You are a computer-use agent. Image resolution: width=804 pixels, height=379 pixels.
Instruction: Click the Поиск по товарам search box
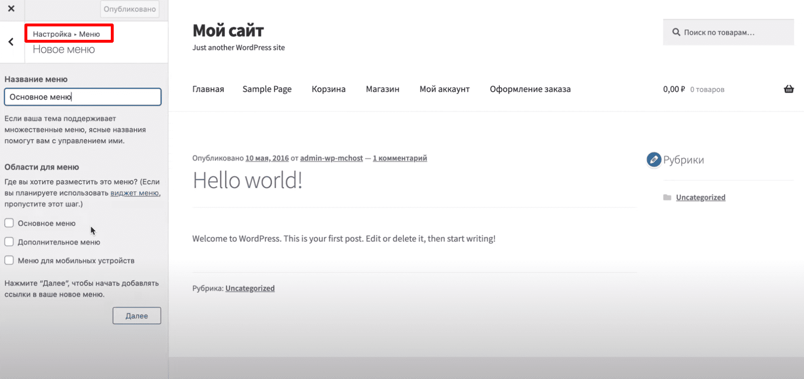point(728,32)
